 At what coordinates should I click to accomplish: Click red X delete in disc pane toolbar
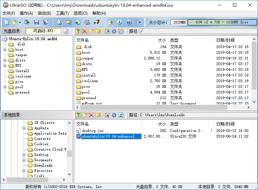[x=85, y=31]
